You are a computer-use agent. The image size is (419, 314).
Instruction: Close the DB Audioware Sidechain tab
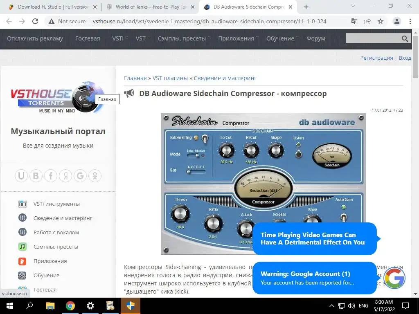(x=291, y=7)
